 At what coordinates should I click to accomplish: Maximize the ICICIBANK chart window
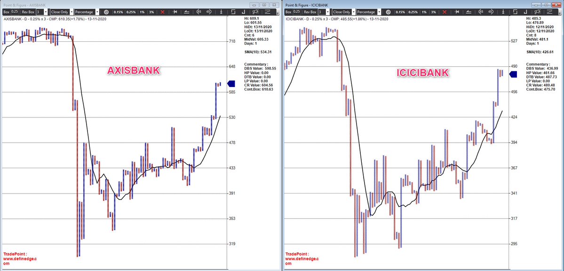point(546,5)
